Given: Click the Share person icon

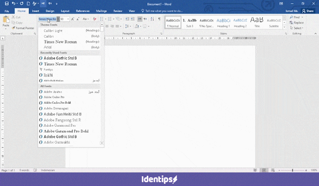Looking at the screenshot, I should point(304,11).
